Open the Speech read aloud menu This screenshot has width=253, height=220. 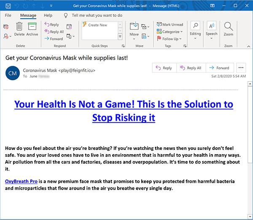pyautogui.click(x=211, y=30)
